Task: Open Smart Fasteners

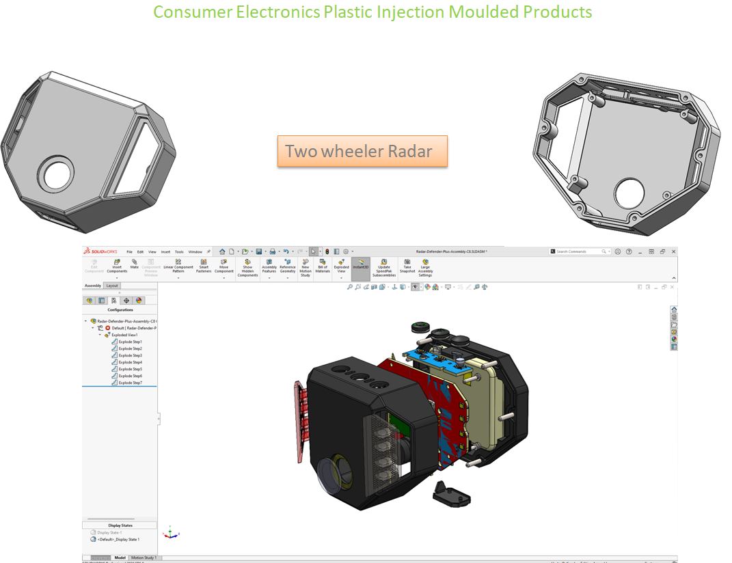Action: 204,266
